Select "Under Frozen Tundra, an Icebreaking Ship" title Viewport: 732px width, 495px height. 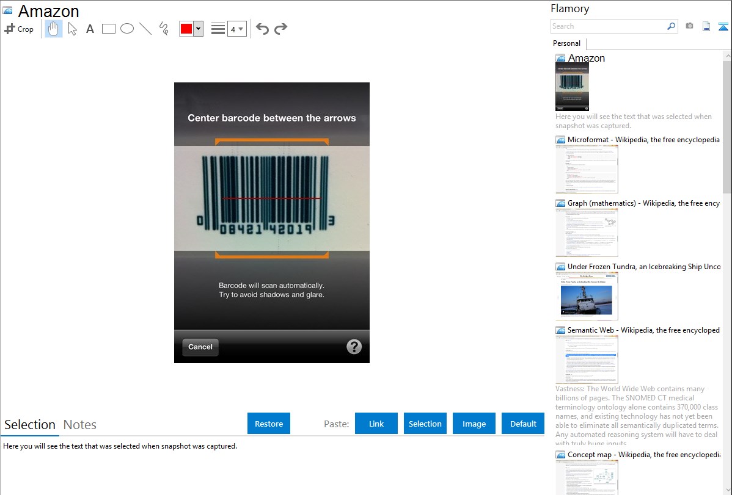[644, 267]
